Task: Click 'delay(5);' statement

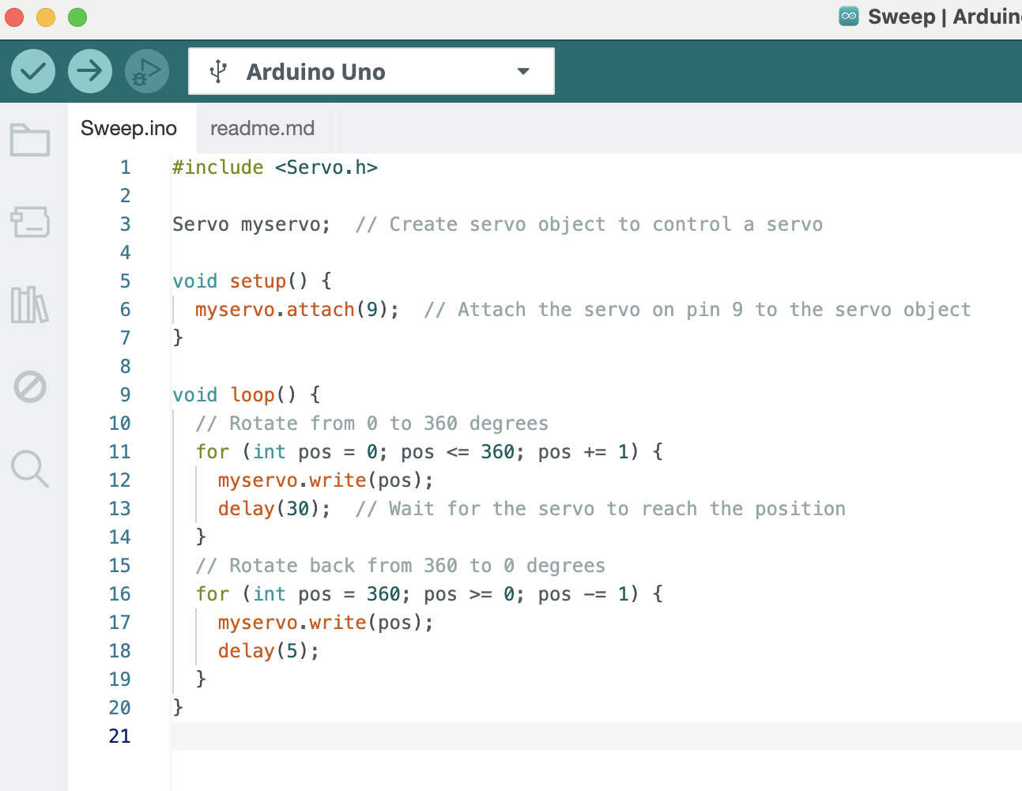Action: point(269,651)
